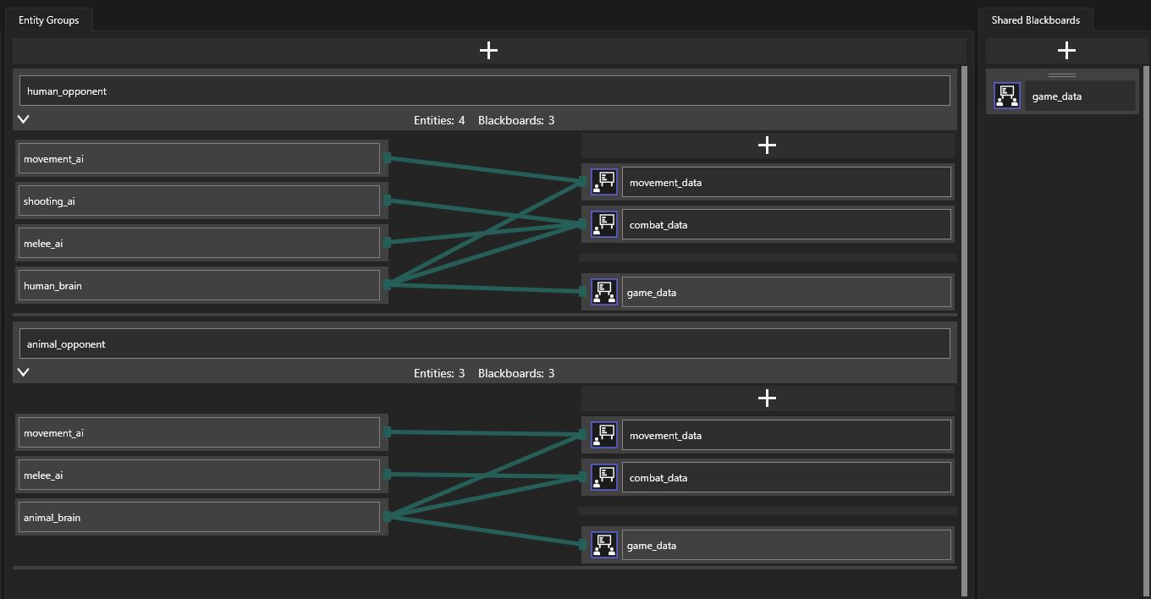Viewport: 1151px width, 599px height.
Task: Click blackboard icon beside human_opponent movement_data
Action: 603,182
